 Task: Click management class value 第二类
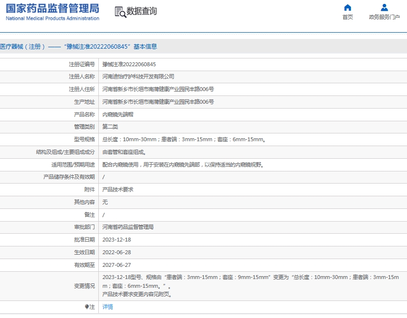coord(110,127)
